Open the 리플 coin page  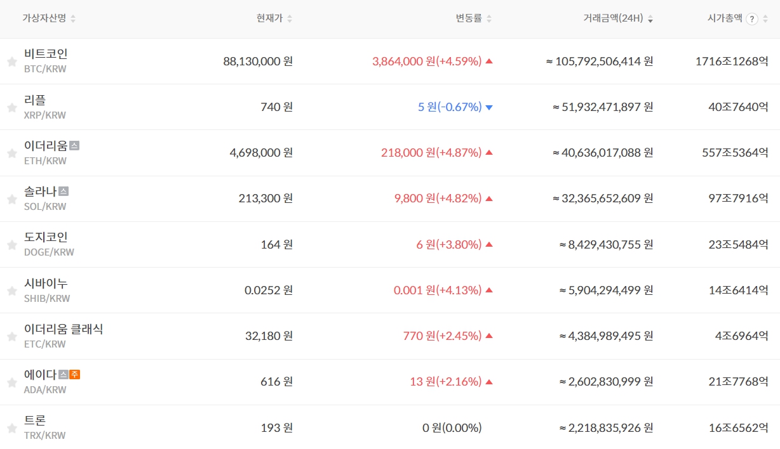point(35,100)
